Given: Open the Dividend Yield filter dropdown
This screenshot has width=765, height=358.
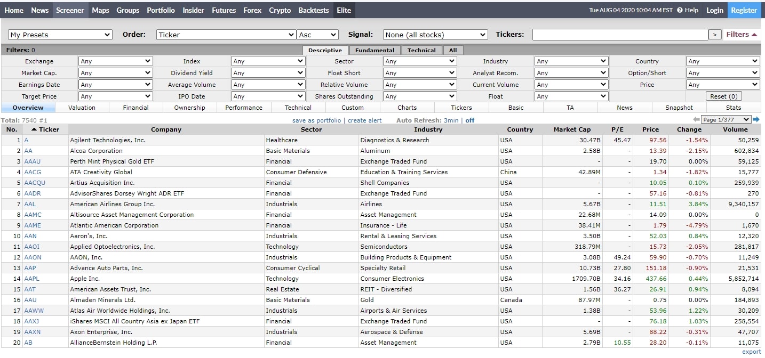Looking at the screenshot, I should (268, 73).
